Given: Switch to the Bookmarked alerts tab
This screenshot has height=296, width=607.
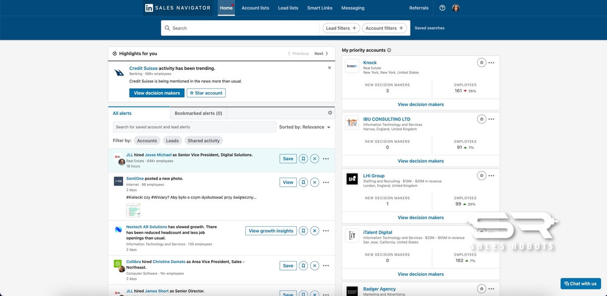Looking at the screenshot, I should 198,113.
